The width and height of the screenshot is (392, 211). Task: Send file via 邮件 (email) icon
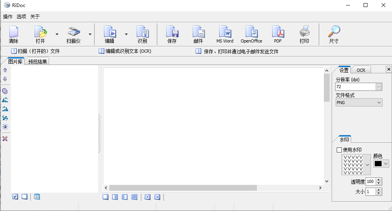pyautogui.click(x=198, y=34)
